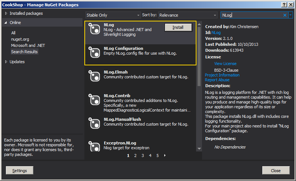Collapse the Online section

pos(6,23)
